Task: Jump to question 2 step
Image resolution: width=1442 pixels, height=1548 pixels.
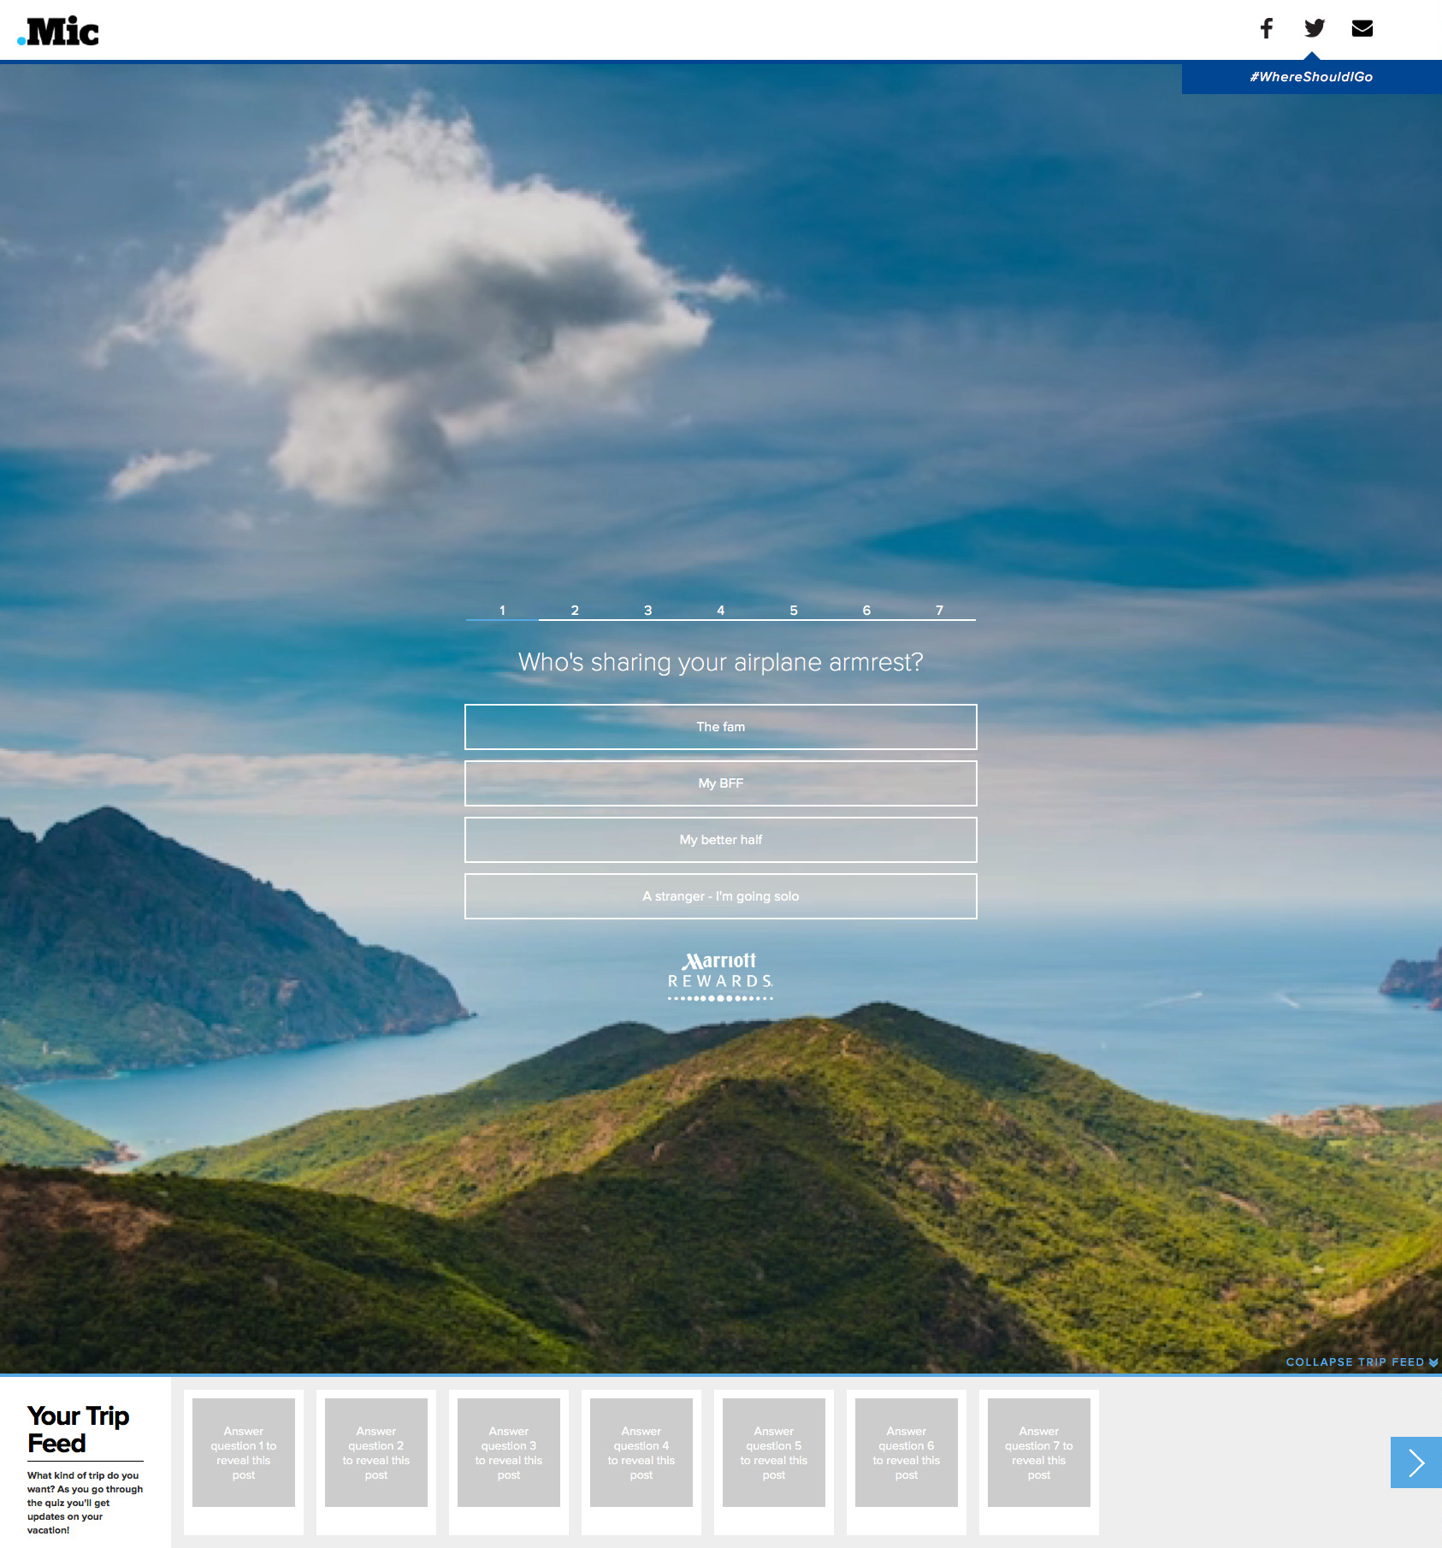Action: [x=575, y=610]
